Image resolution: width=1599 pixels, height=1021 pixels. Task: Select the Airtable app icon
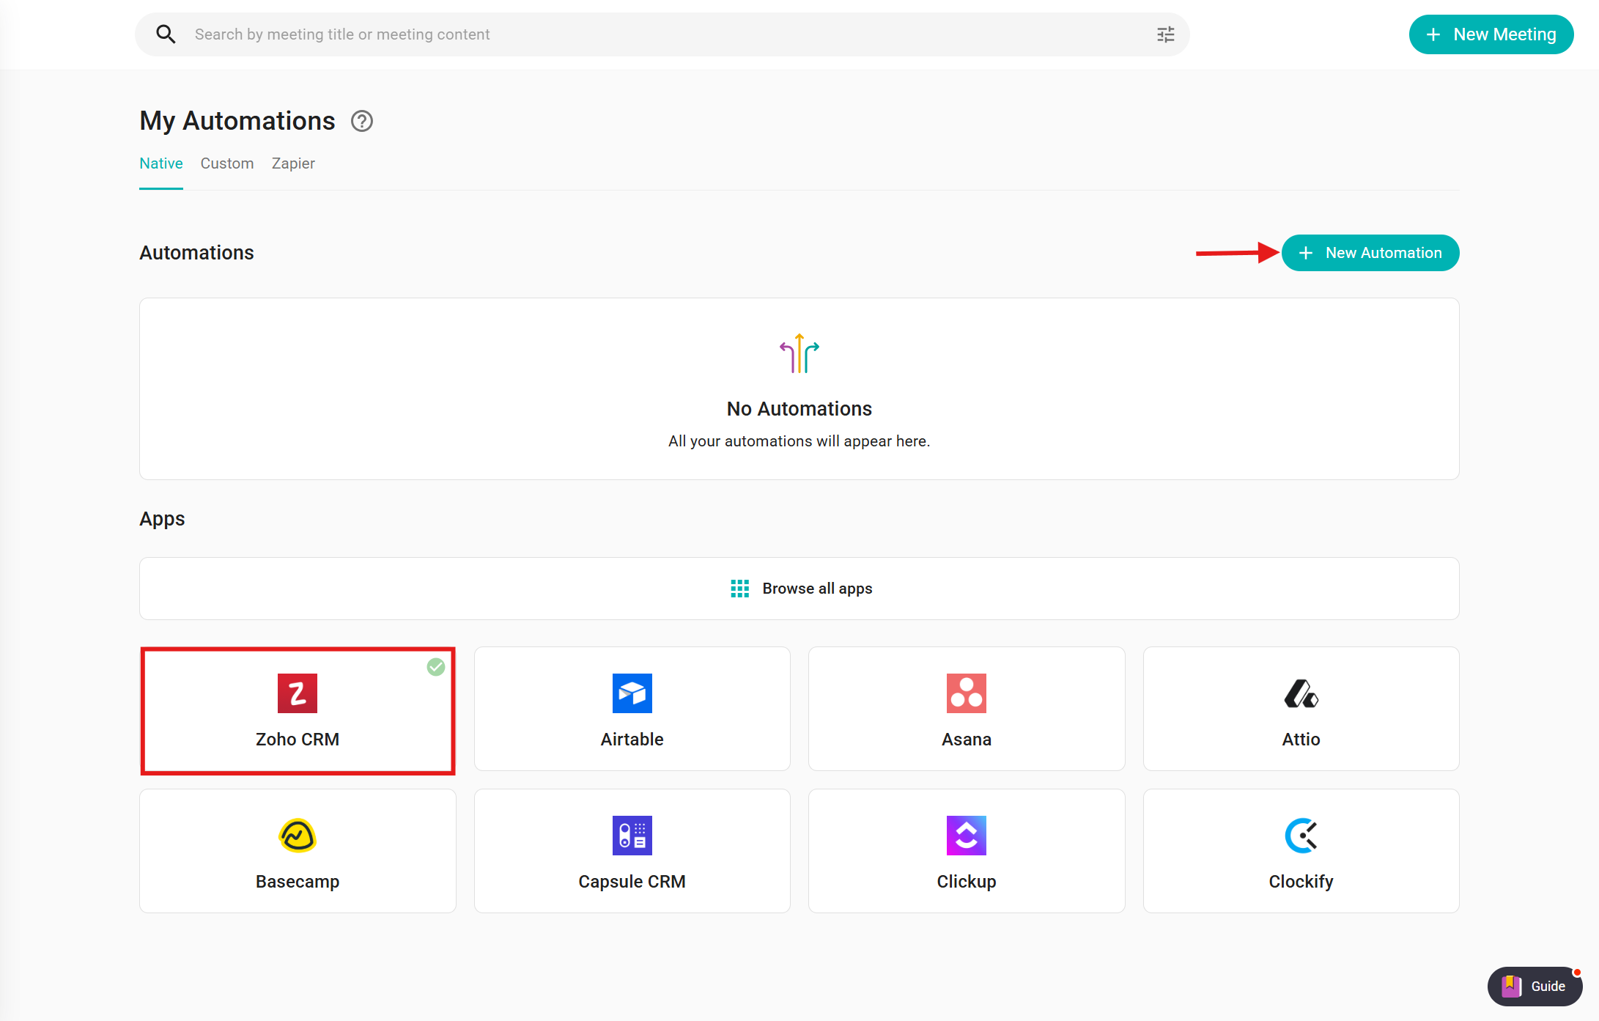click(x=632, y=693)
